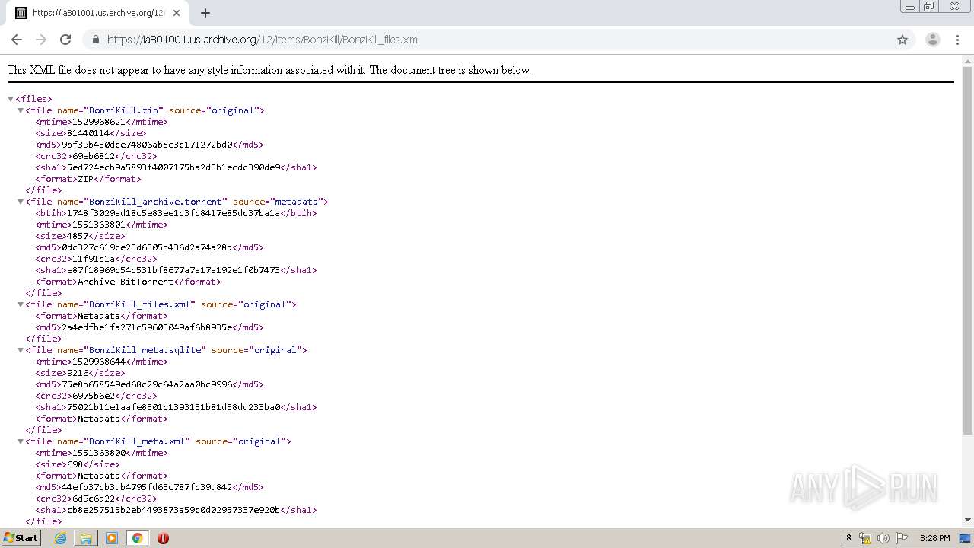974x548 pixels.
Task: Bookmark this page with the star icon
Action: tap(902, 40)
